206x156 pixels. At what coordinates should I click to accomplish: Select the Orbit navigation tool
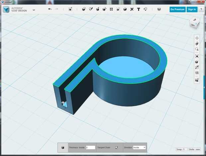[x=197, y=44]
